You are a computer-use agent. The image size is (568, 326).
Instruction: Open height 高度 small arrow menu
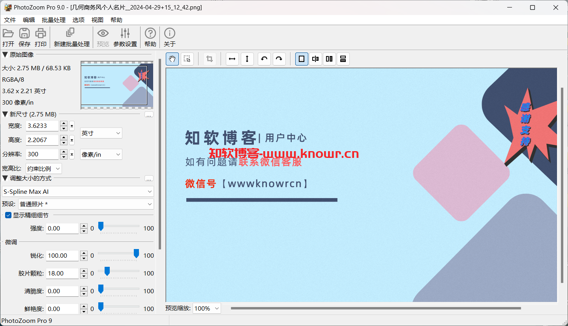click(72, 140)
